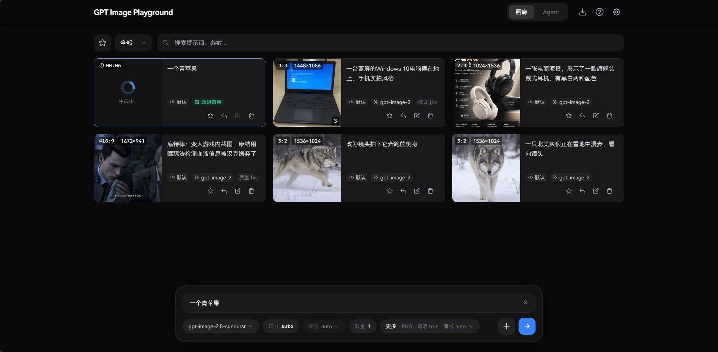Screen dimensions: 718x352
Task: Click the plus button to add an image
Action: pyautogui.click(x=506, y=326)
